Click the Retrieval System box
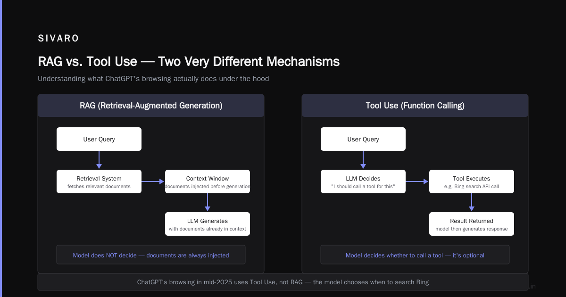The width and height of the screenshot is (566, 297). (99, 181)
